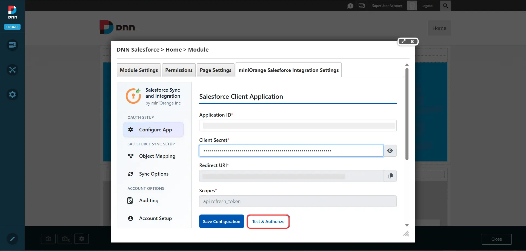Click Save Configuration button
This screenshot has height=251, width=526.
[x=221, y=221]
